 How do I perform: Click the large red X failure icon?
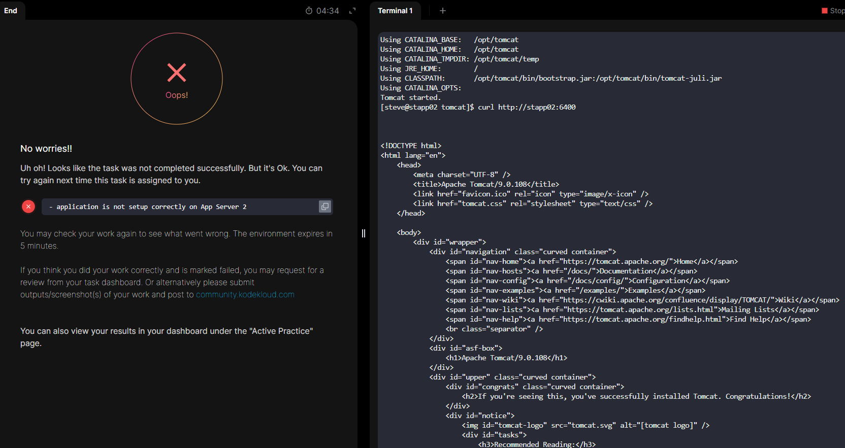click(x=177, y=73)
